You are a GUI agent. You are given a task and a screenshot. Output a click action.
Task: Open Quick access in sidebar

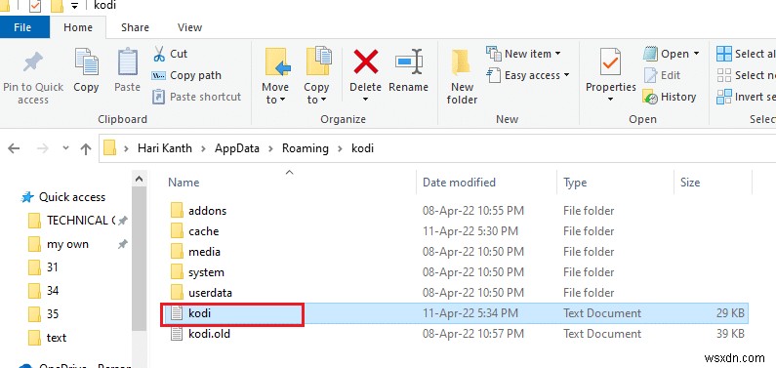pos(72,197)
